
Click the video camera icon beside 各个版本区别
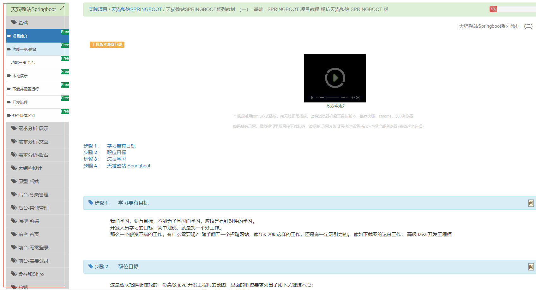pyautogui.click(x=9, y=115)
